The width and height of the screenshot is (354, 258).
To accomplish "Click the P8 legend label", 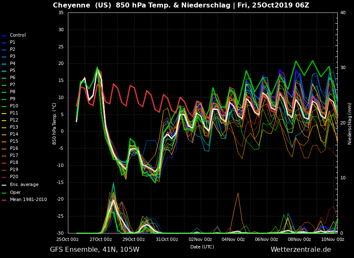I will tap(12, 92).
